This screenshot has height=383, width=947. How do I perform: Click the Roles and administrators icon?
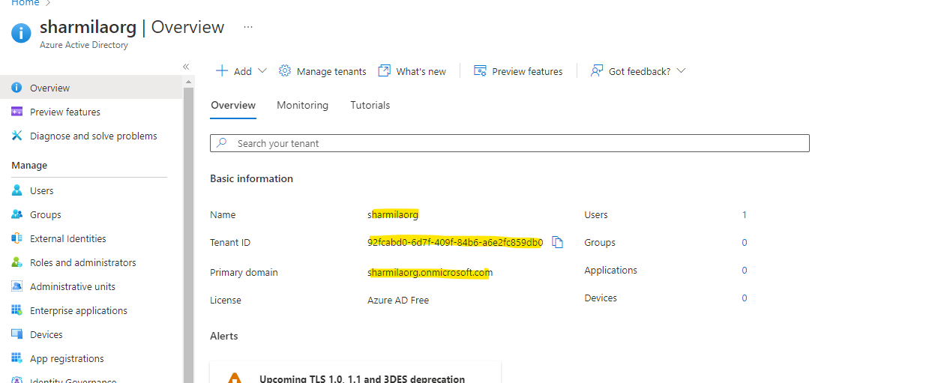pyautogui.click(x=16, y=262)
